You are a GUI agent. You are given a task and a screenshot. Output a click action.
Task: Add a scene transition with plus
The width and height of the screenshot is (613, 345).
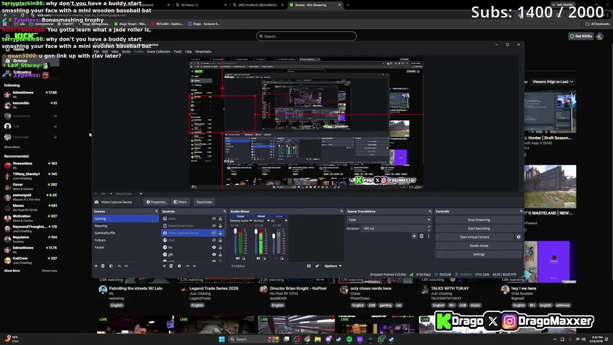(414, 236)
